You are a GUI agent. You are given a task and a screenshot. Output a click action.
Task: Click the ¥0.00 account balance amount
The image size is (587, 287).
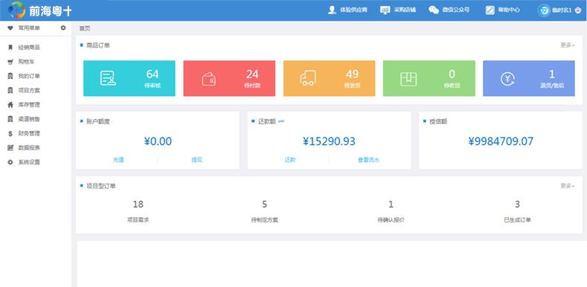158,141
